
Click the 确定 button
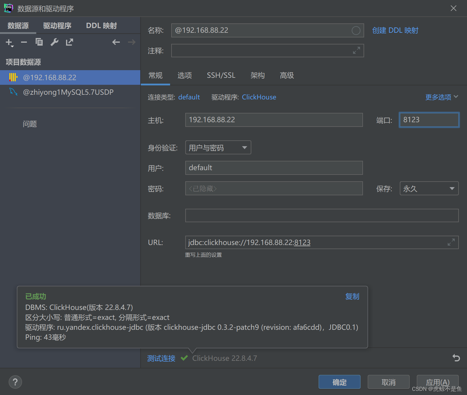[339, 382]
